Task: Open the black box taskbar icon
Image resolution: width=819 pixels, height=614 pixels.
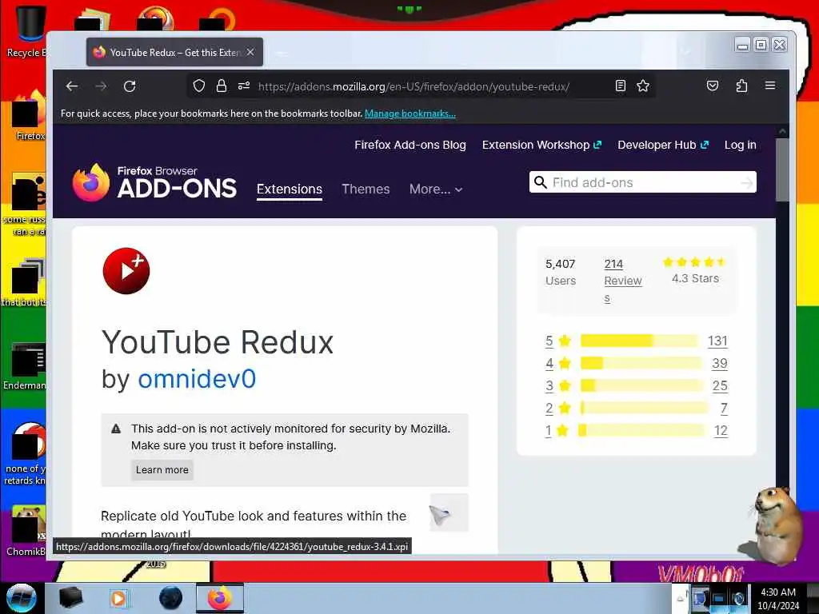Action: pos(70,598)
